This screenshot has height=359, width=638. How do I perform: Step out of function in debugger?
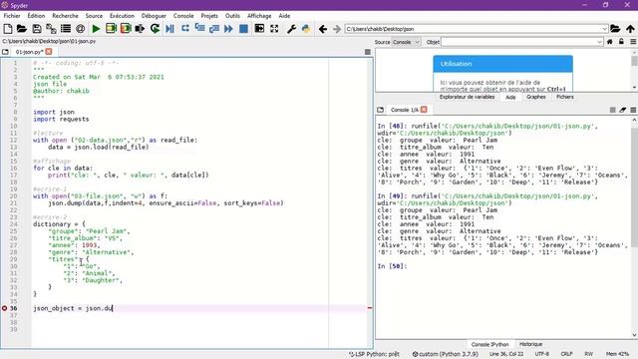[x=214, y=29]
